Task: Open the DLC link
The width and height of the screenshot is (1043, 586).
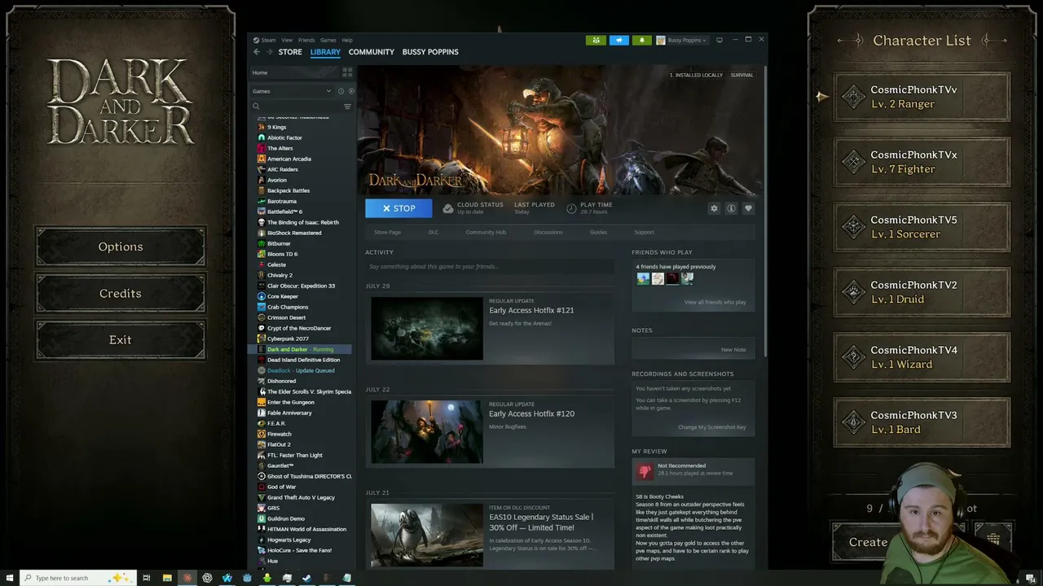Action: point(433,232)
